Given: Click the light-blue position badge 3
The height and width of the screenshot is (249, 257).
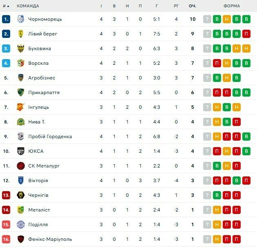Looking at the screenshot, I should pos(6,48).
